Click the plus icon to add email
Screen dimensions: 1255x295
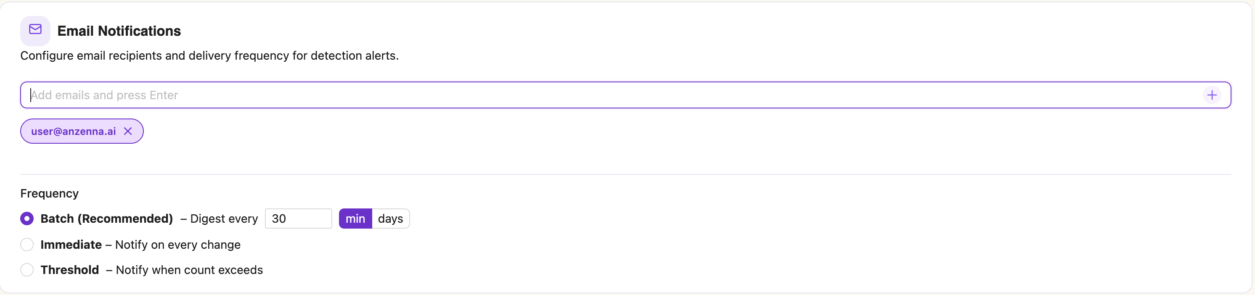pyautogui.click(x=1212, y=95)
